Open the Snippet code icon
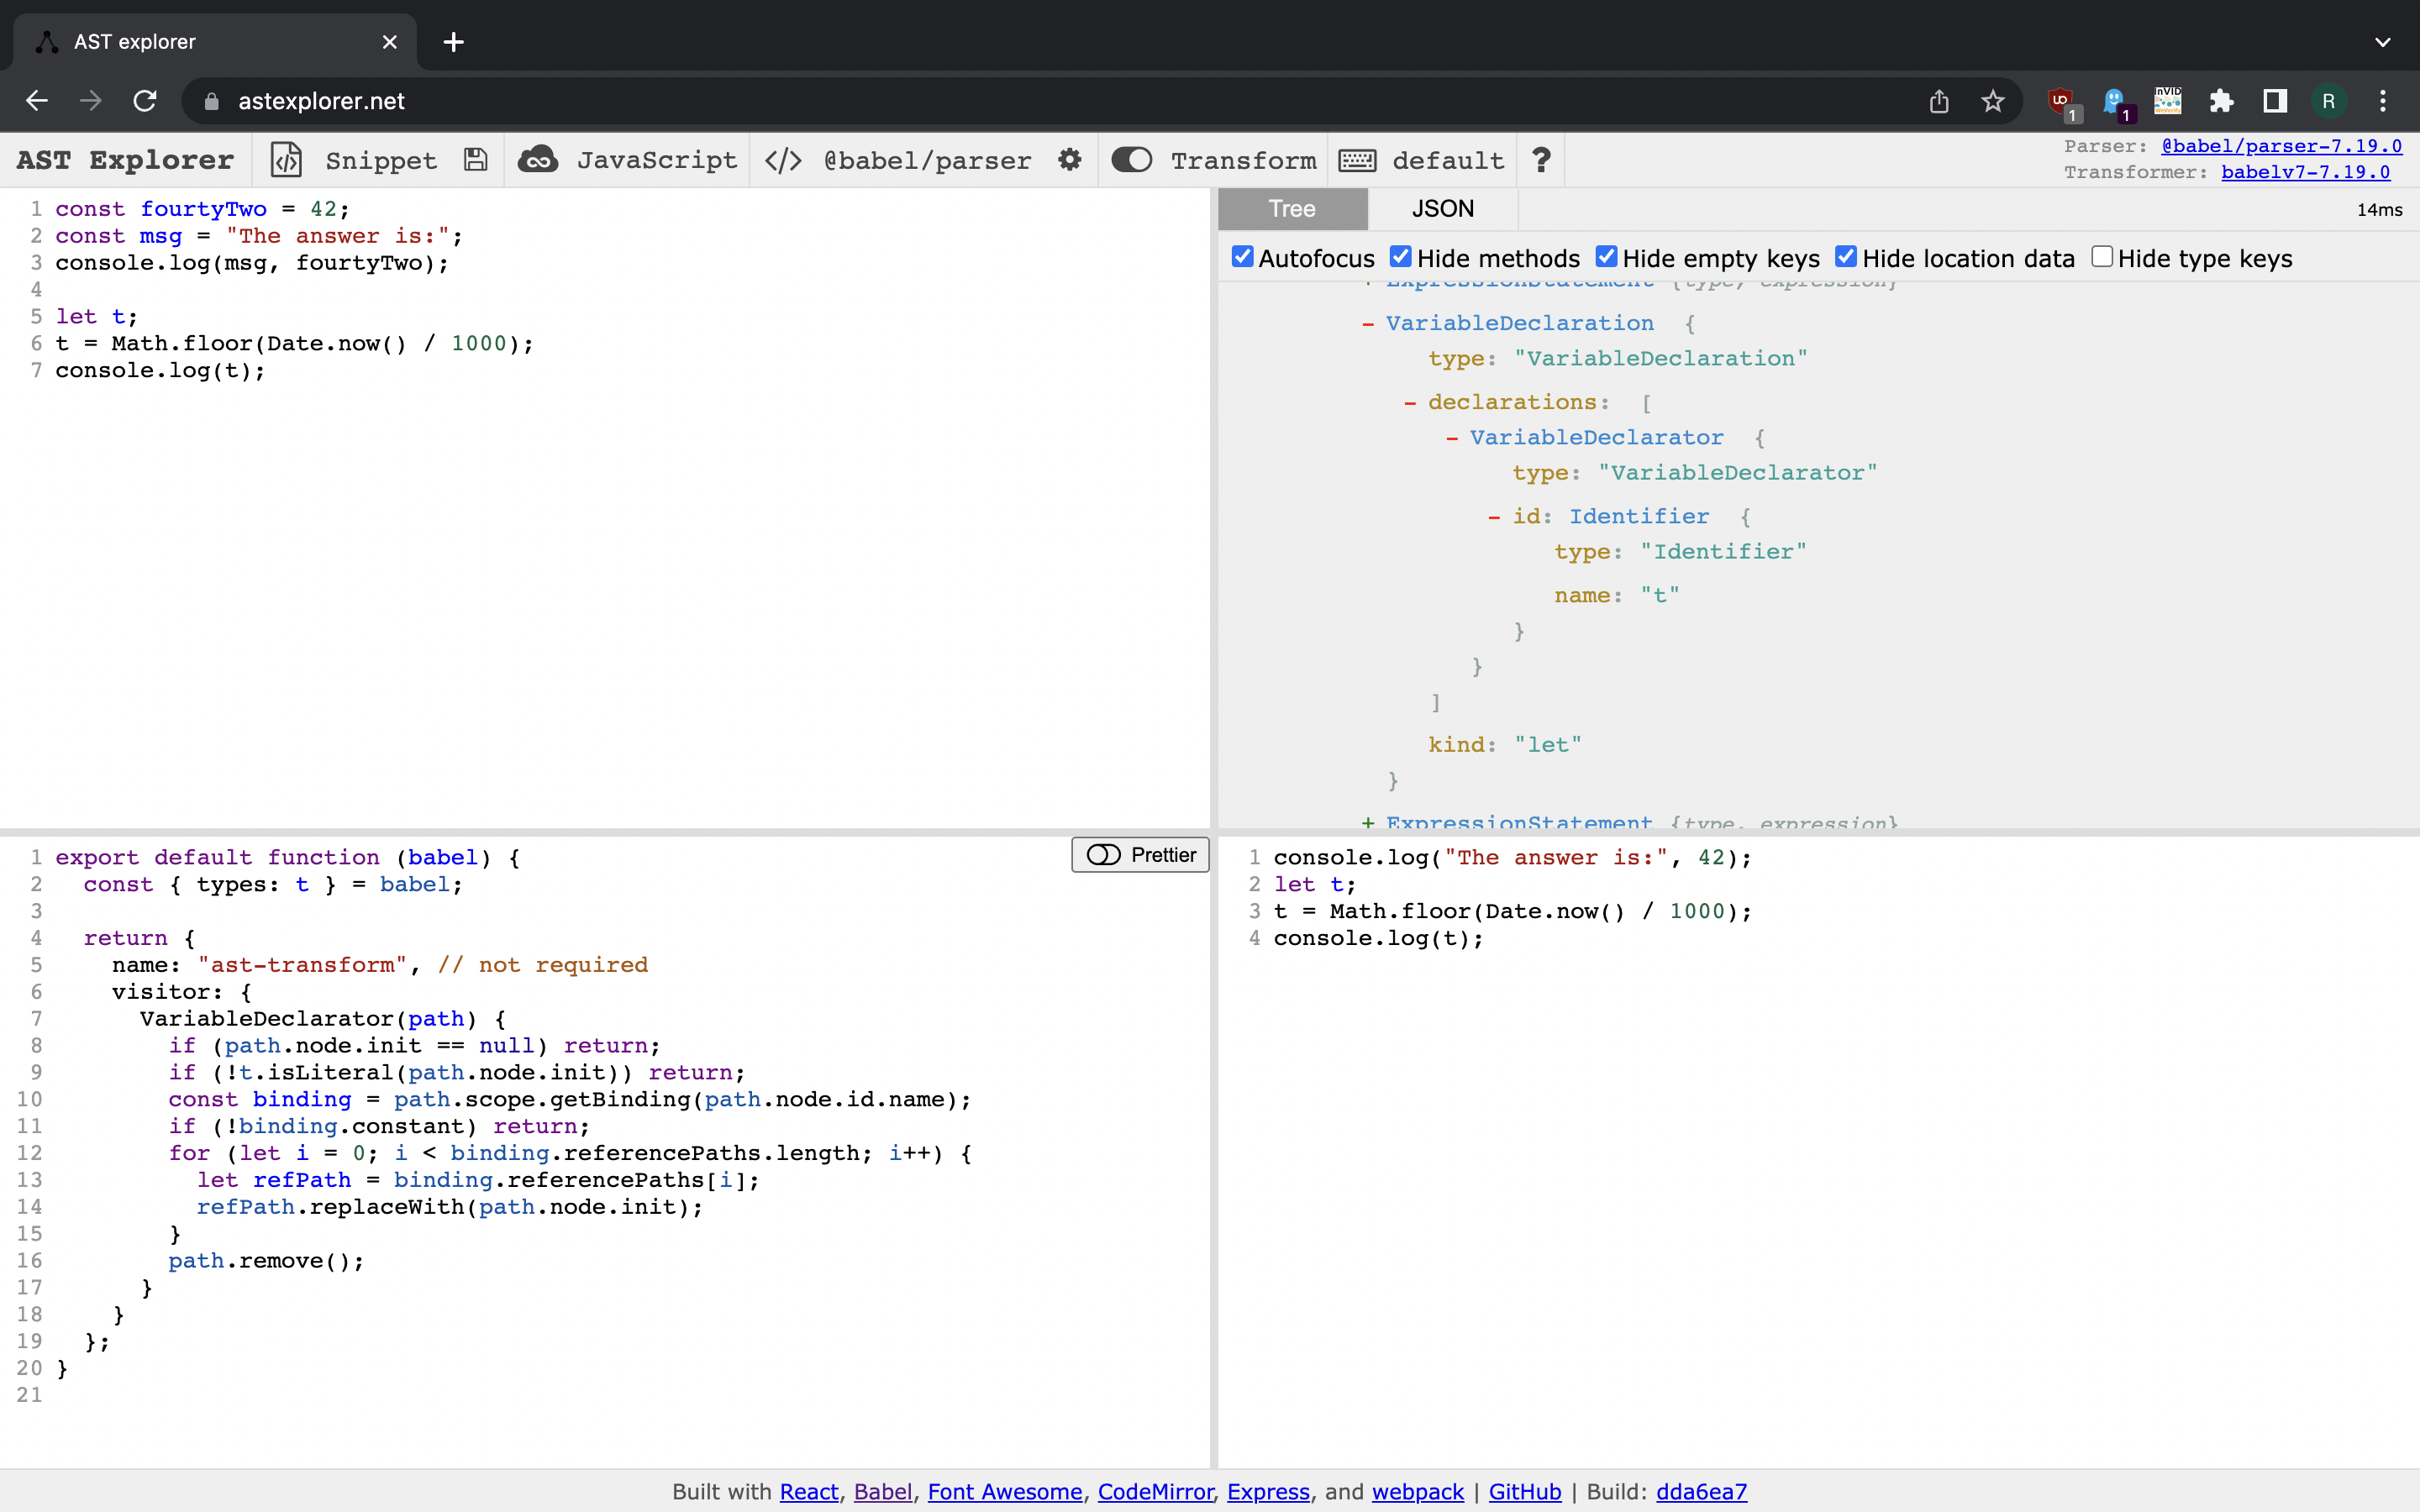2420x1512 pixels. 286,160
